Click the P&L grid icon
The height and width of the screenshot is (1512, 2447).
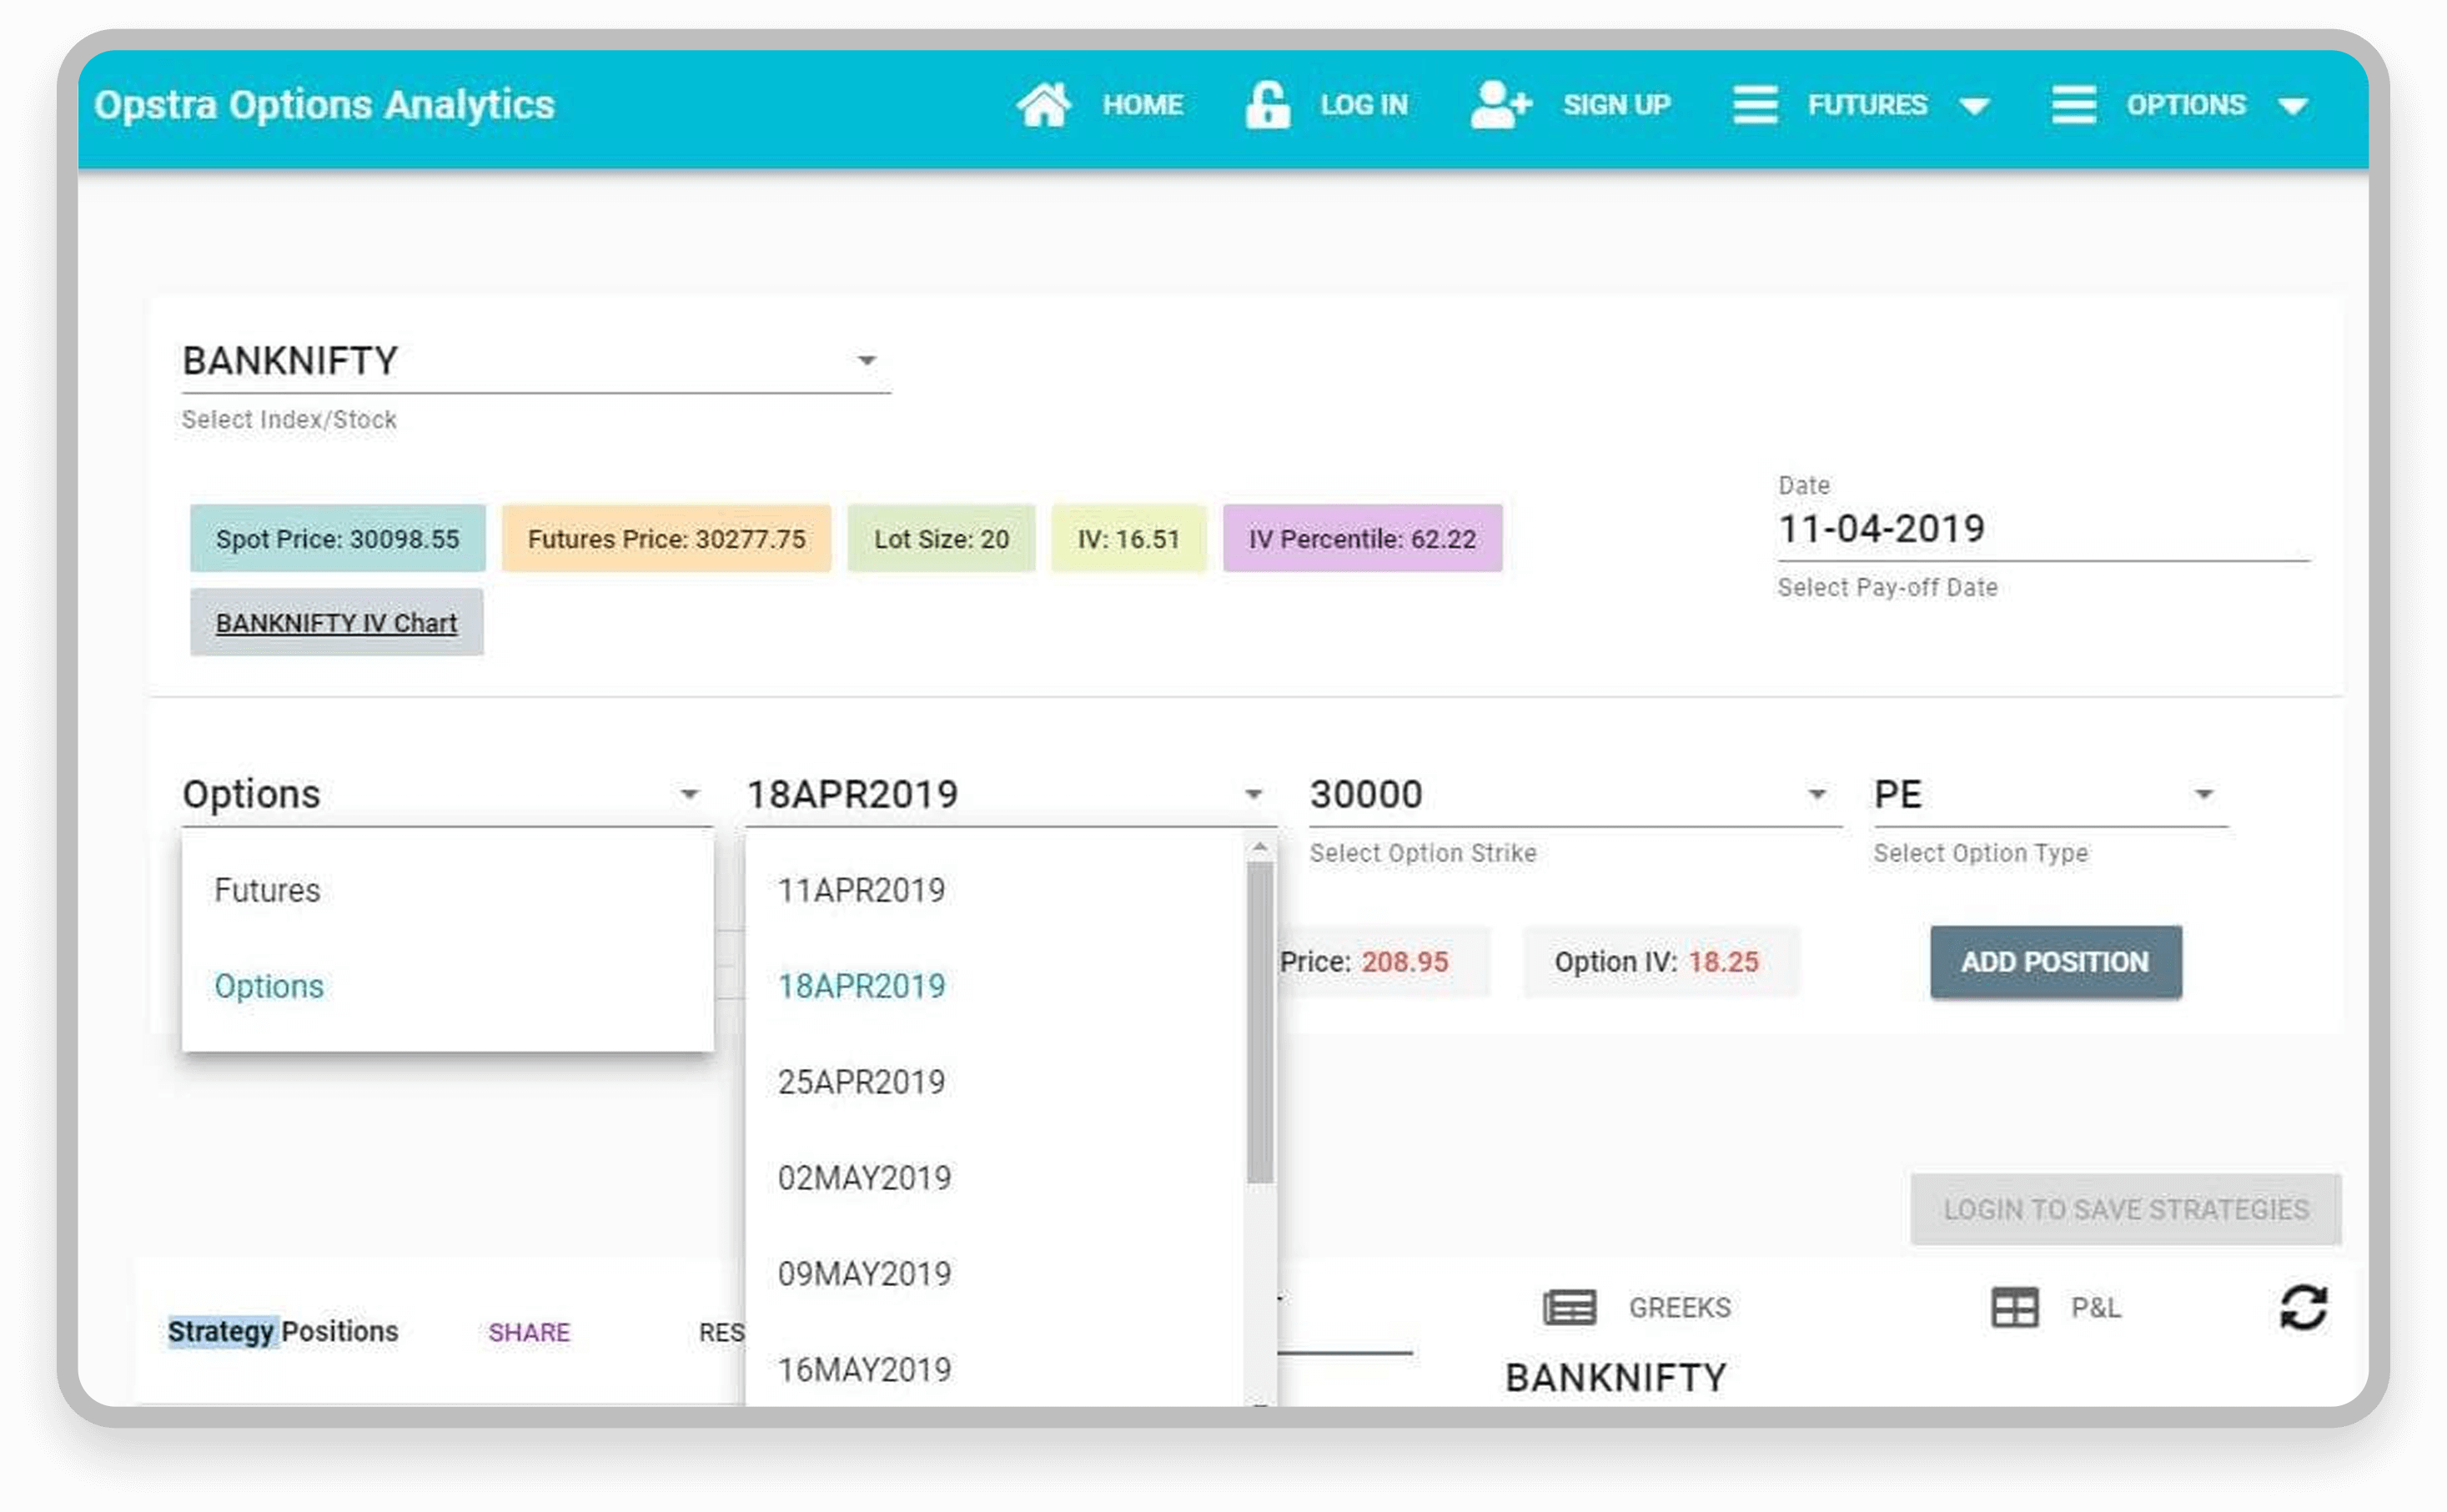pyautogui.click(x=2014, y=1307)
